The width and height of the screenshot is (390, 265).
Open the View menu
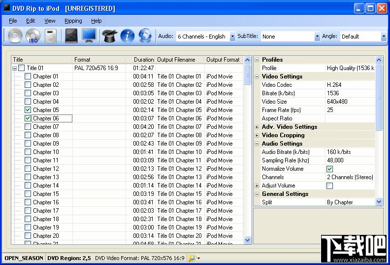click(50, 21)
